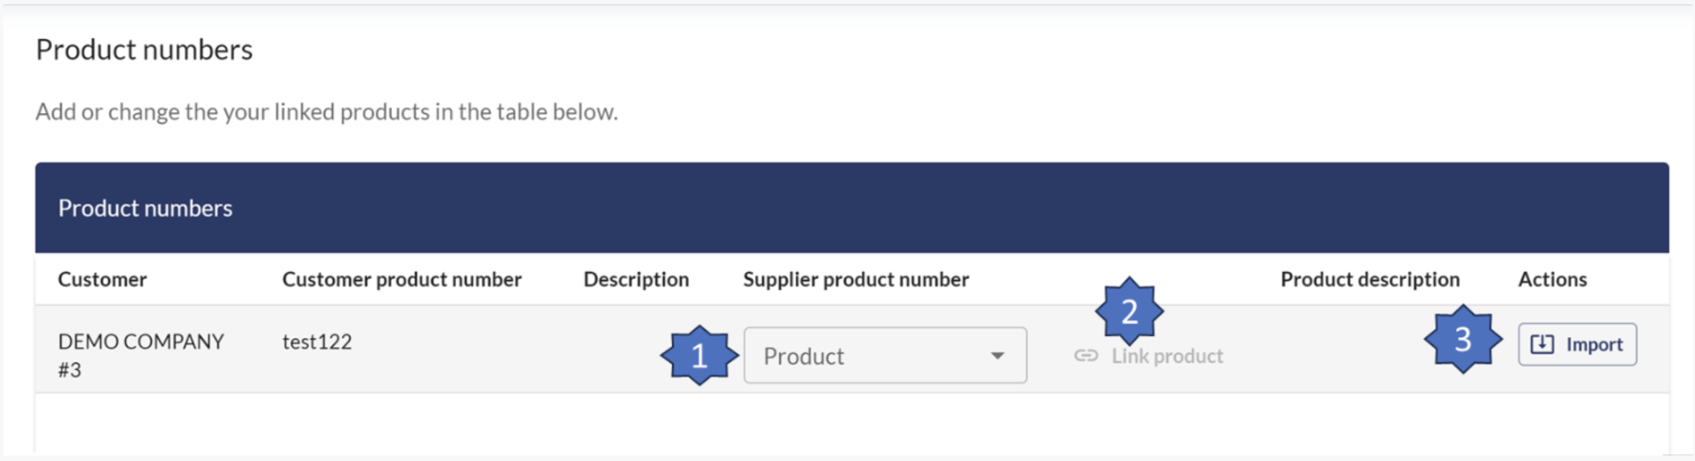
Task: Click the Product dropdown's caret arrow
Action: tap(997, 356)
